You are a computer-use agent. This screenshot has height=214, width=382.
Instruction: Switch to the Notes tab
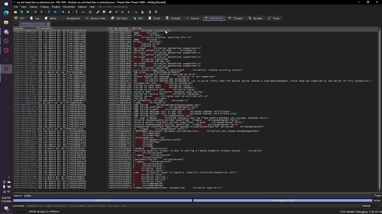50,18
